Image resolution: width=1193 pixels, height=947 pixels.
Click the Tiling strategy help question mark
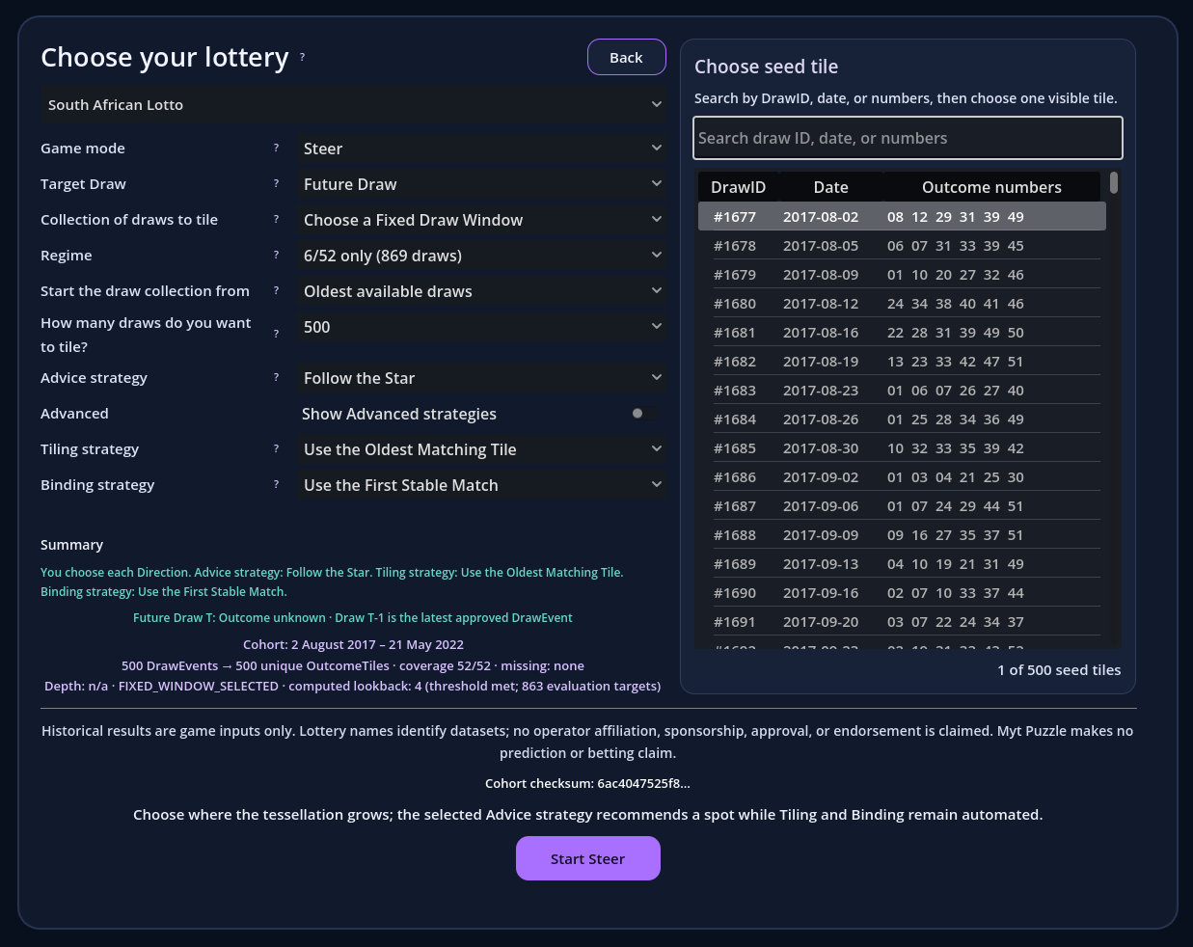pos(276,448)
